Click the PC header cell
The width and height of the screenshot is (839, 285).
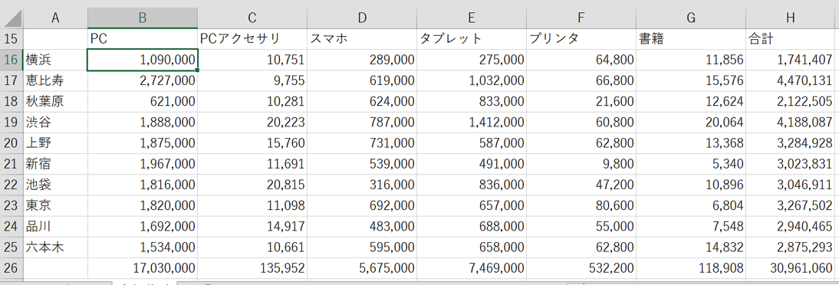143,38
